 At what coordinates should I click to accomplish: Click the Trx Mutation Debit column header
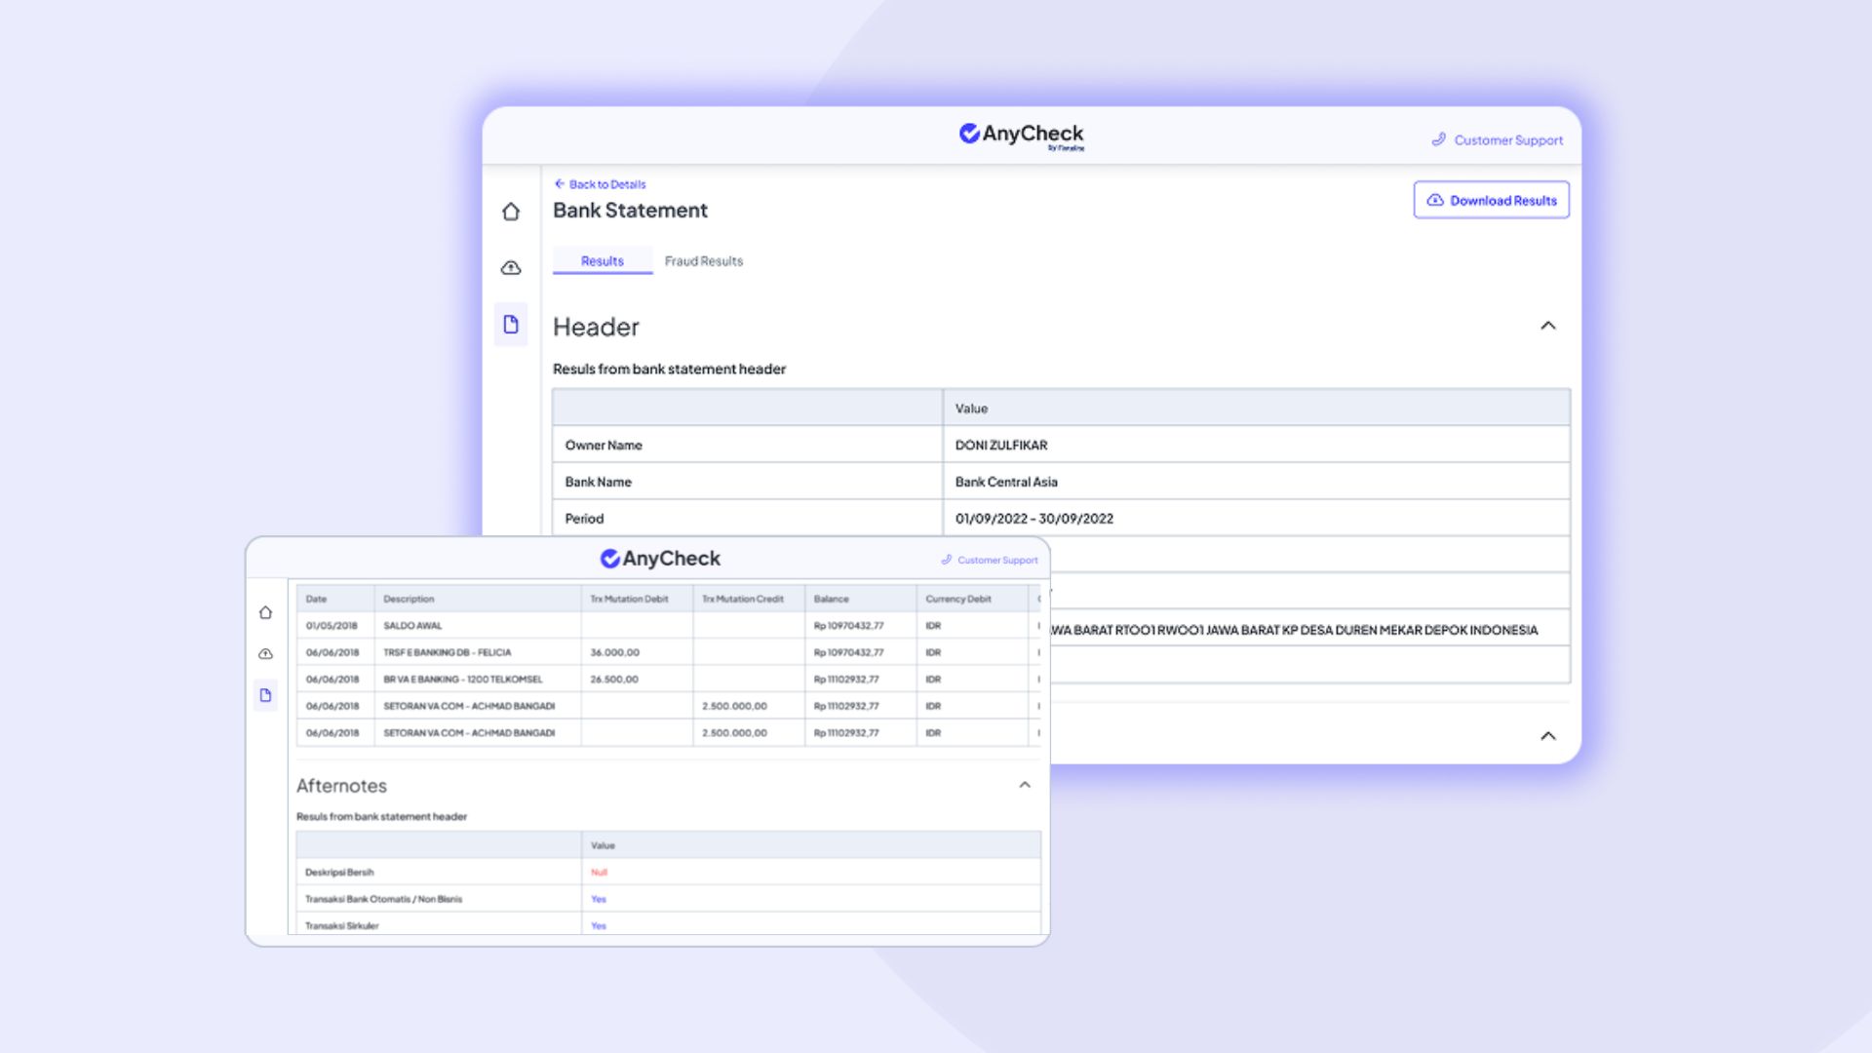coord(629,599)
